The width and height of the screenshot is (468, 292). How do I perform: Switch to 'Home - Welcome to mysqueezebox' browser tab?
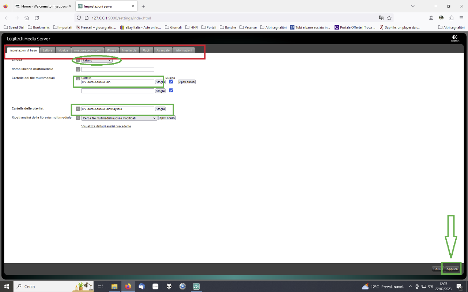[x=44, y=6]
